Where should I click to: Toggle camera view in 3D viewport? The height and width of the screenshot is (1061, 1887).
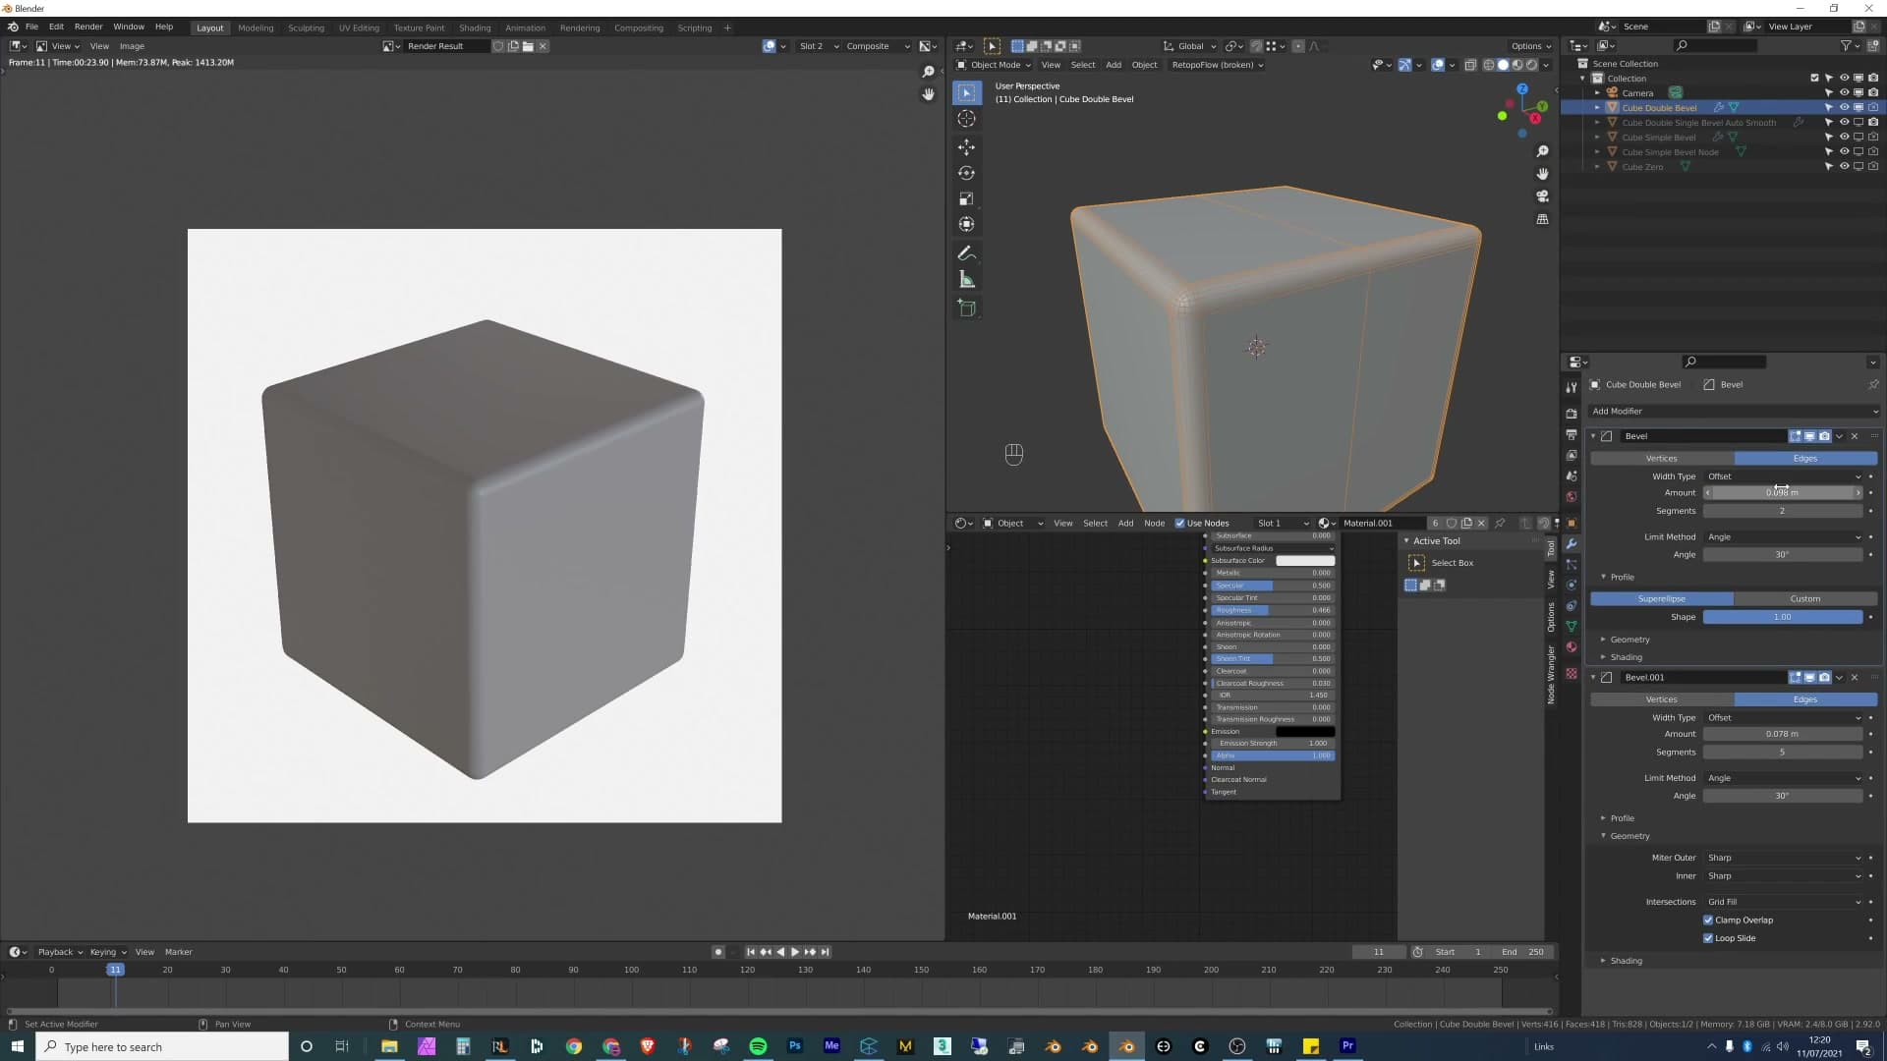1542,196
